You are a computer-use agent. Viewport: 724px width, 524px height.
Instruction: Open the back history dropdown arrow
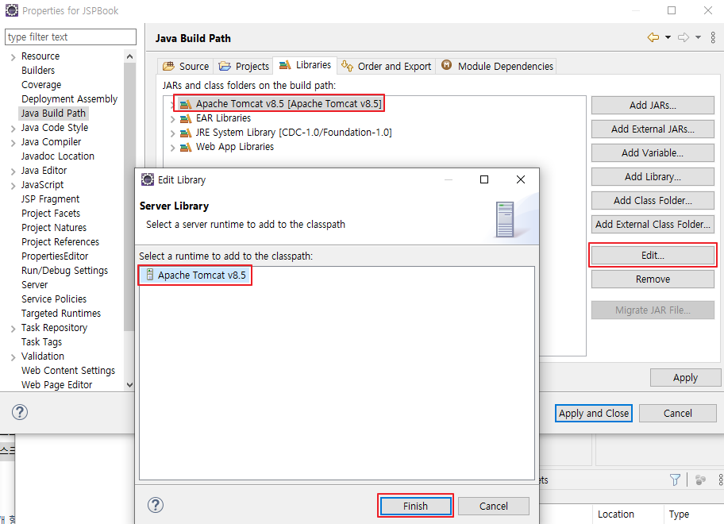[668, 38]
